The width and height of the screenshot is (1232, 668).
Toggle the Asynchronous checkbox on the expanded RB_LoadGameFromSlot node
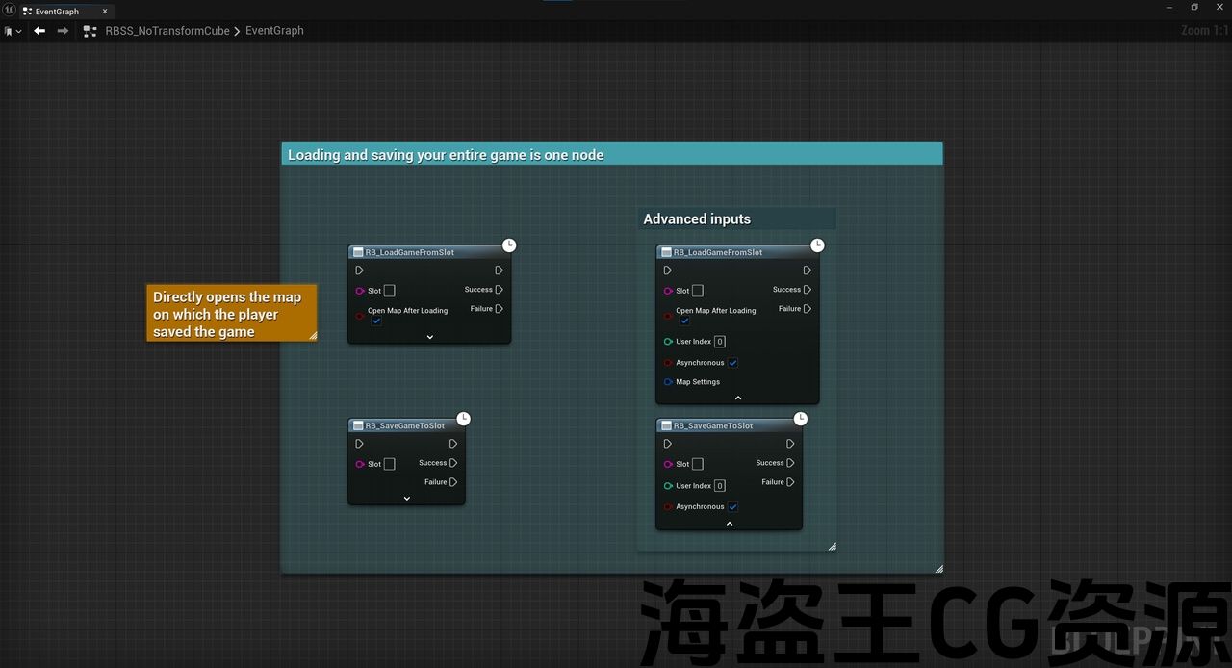click(733, 363)
